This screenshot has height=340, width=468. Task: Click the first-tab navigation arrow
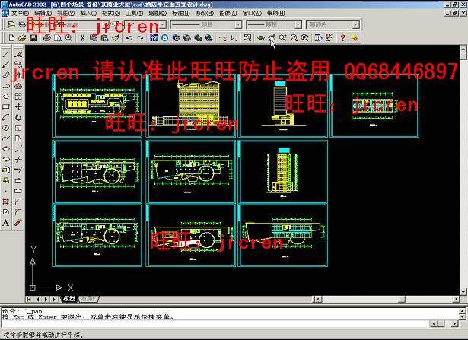[x=29, y=299]
